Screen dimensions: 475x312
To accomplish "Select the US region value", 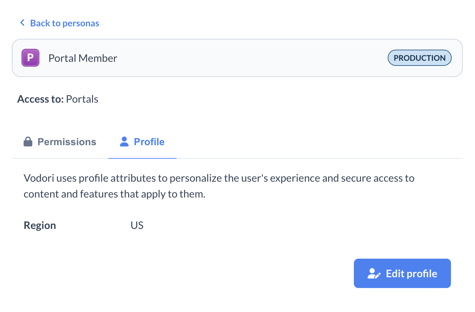I will (137, 226).
